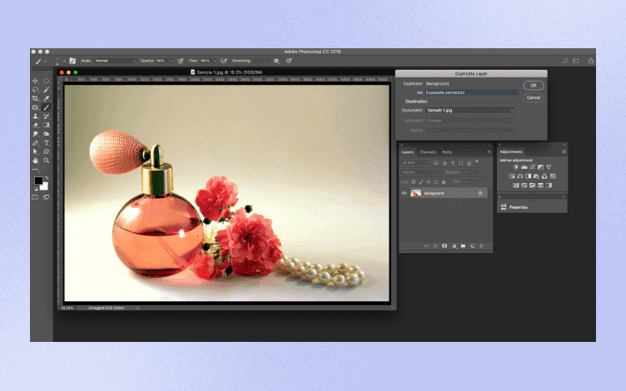Select the Crop tool
The width and height of the screenshot is (626, 391).
point(36,98)
